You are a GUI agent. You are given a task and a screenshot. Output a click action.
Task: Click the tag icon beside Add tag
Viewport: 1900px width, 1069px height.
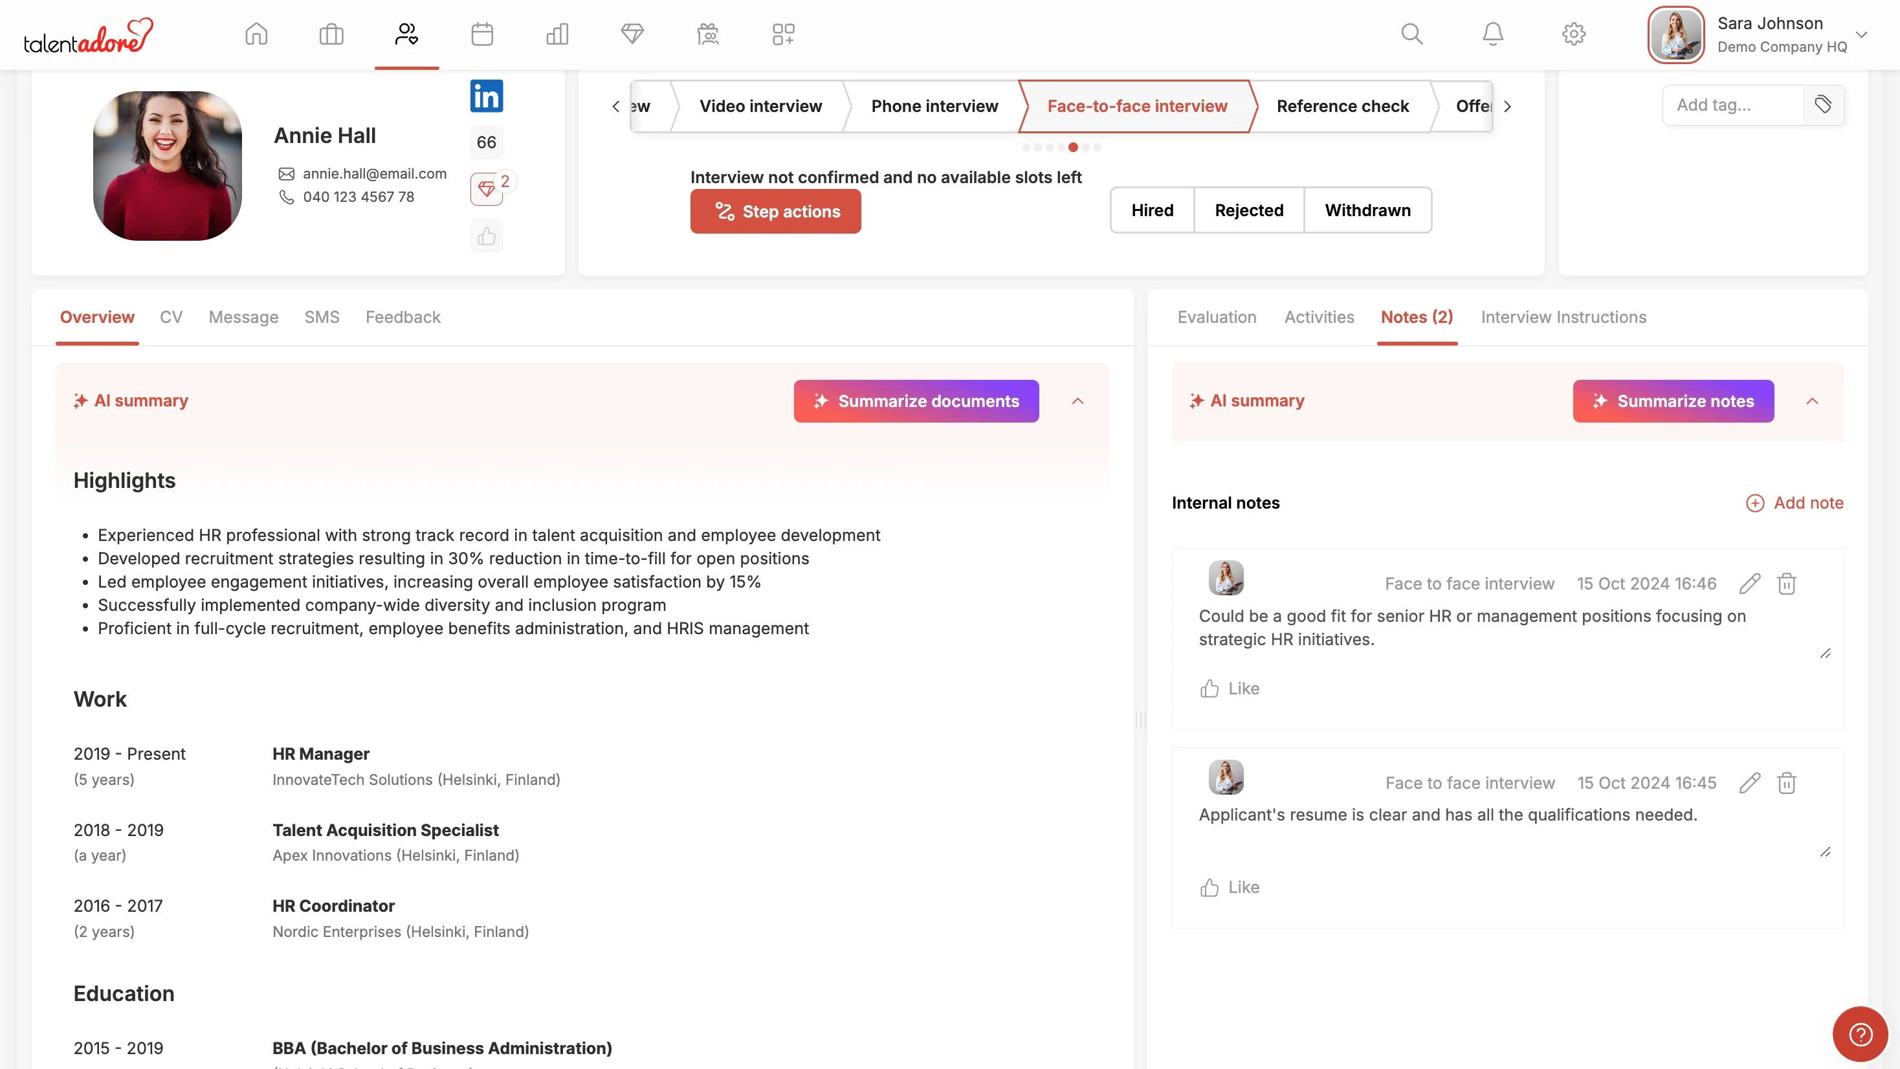click(1822, 105)
